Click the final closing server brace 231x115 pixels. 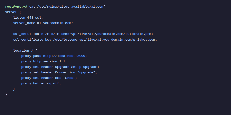(6, 94)
